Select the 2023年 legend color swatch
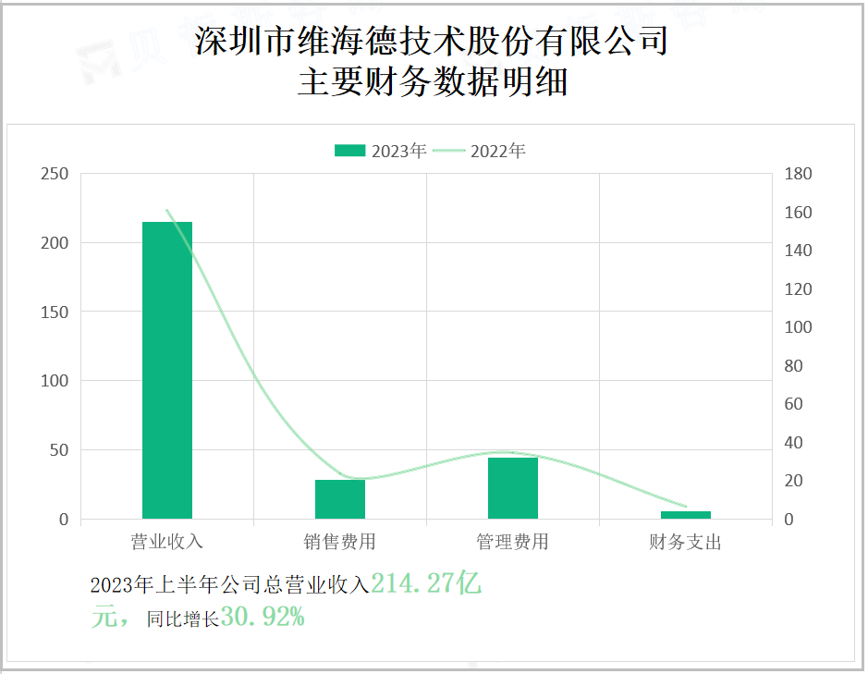Image resolution: width=868 pixels, height=674 pixels. 349,151
